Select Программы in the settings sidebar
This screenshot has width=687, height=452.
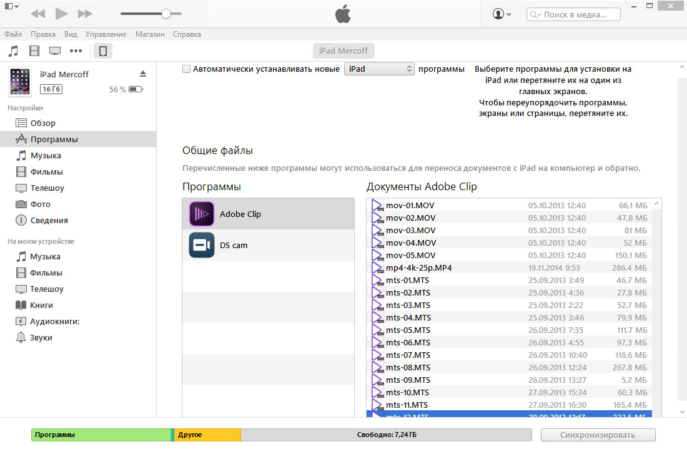[78, 139]
